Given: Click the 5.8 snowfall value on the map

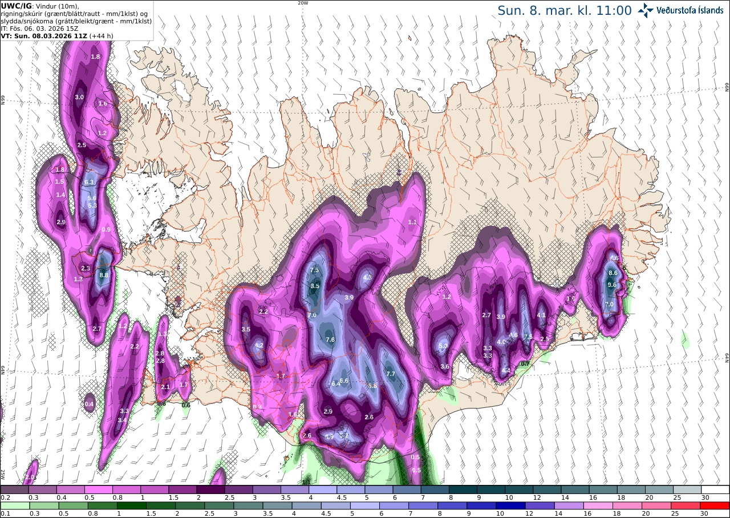Looking at the screenshot, I should (x=373, y=386).
